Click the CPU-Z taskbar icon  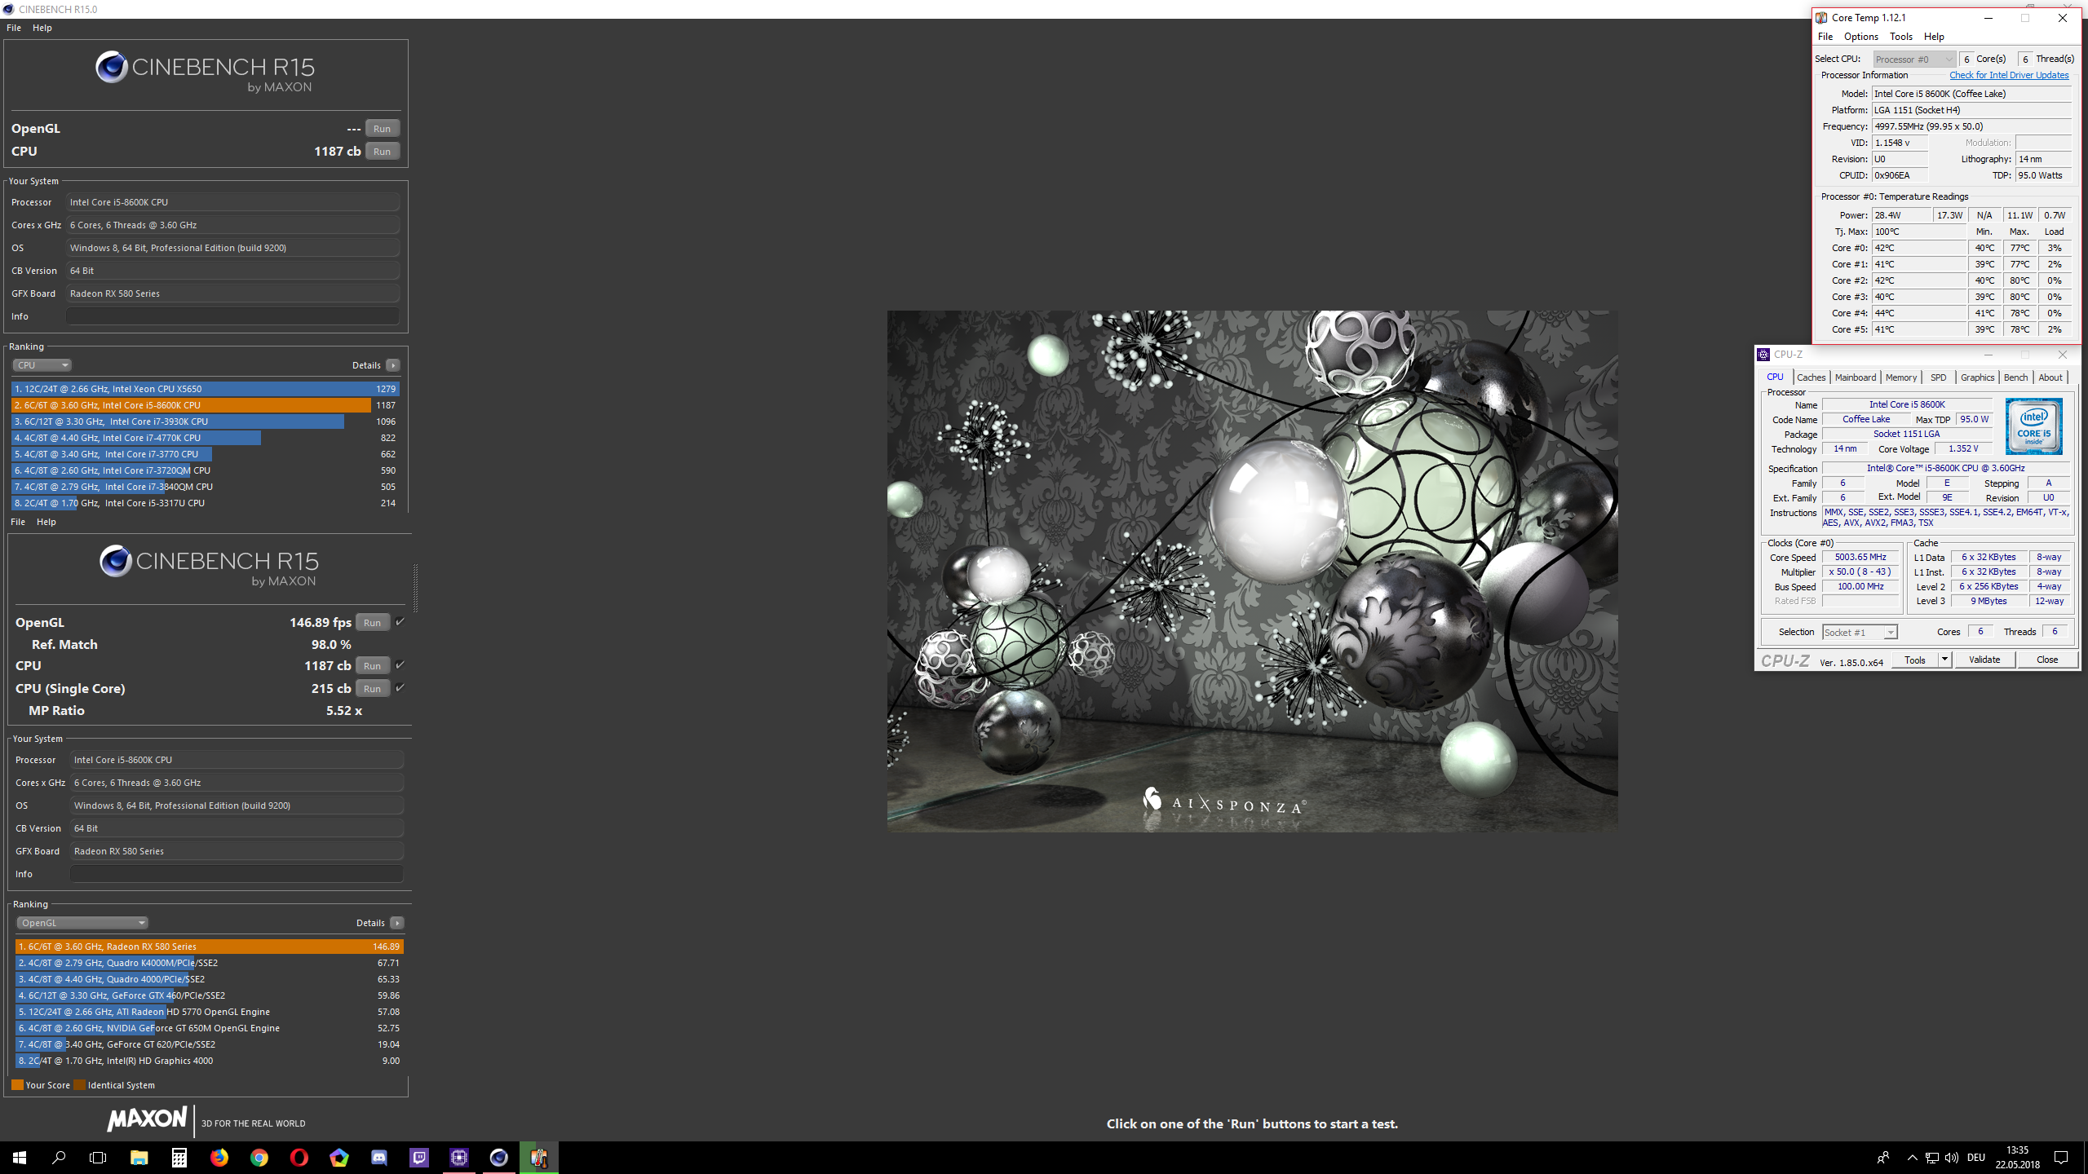coord(459,1157)
